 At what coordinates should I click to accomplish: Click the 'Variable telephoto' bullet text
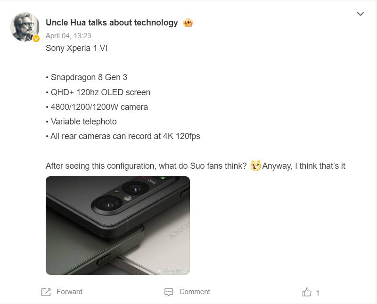[x=81, y=122]
